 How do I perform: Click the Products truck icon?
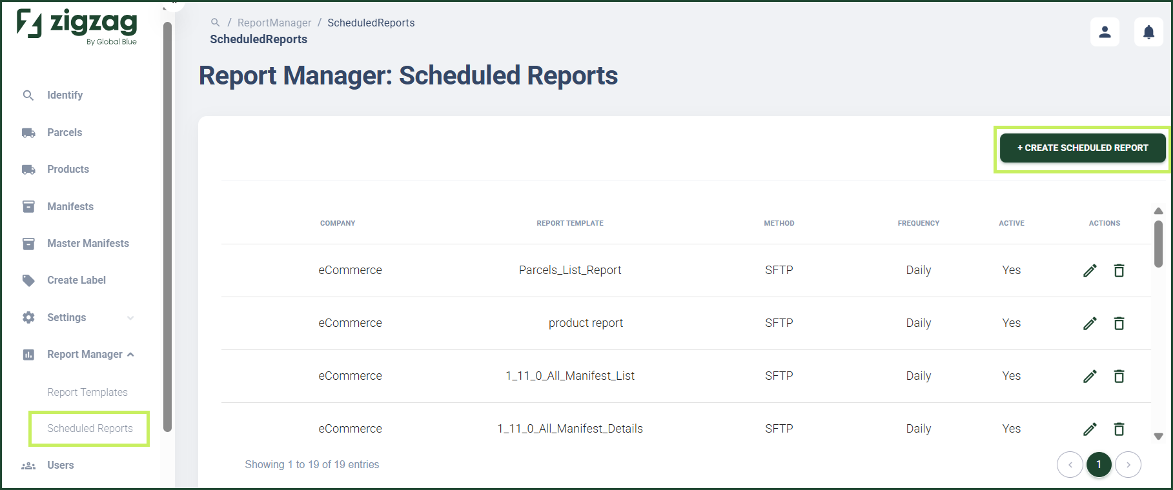[28, 170]
